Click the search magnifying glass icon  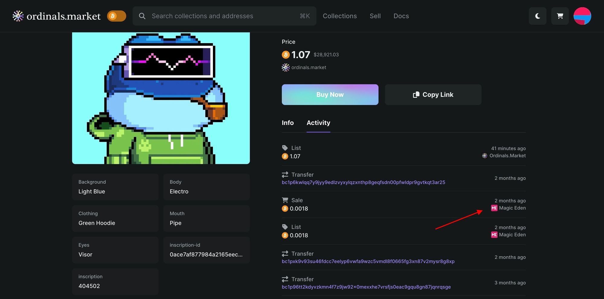(142, 16)
